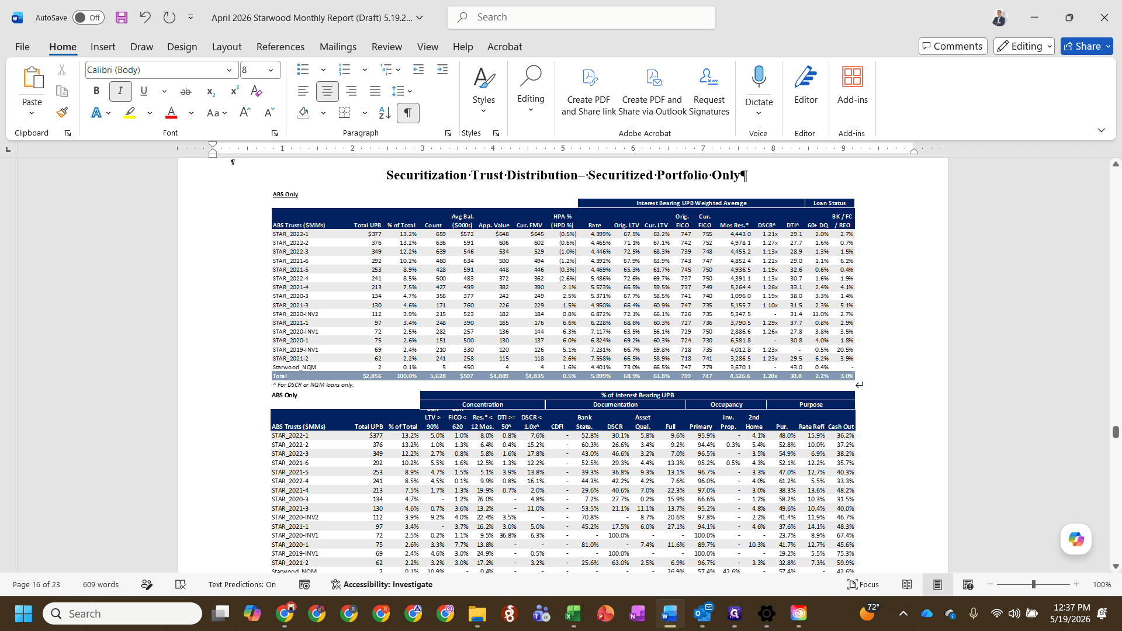Expand line spacing options
Image resolution: width=1122 pixels, height=631 pixels.
coord(411,91)
